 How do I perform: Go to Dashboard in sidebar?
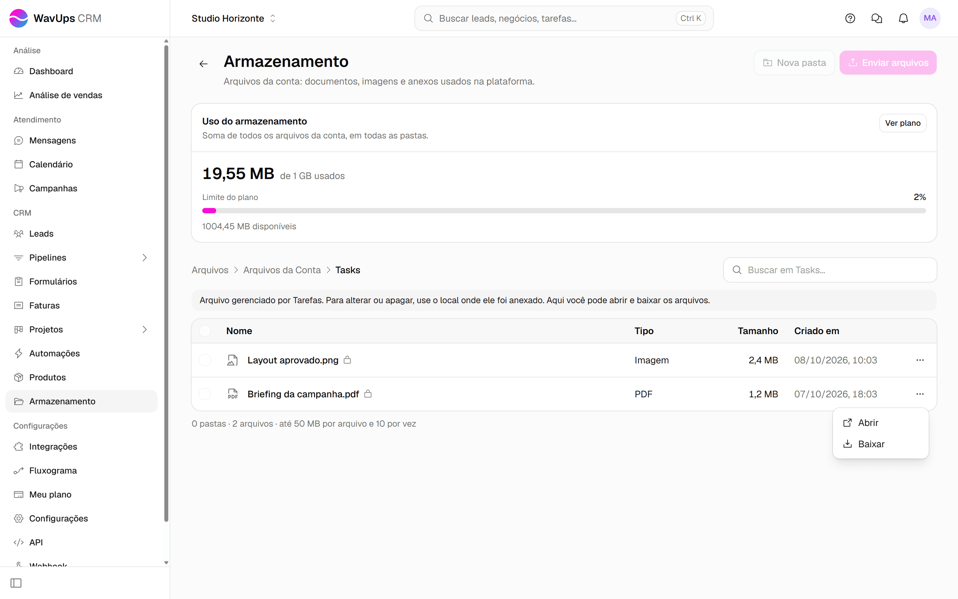(81, 71)
